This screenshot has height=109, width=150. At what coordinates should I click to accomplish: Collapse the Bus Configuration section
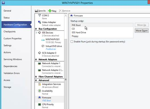tap(36, 29)
